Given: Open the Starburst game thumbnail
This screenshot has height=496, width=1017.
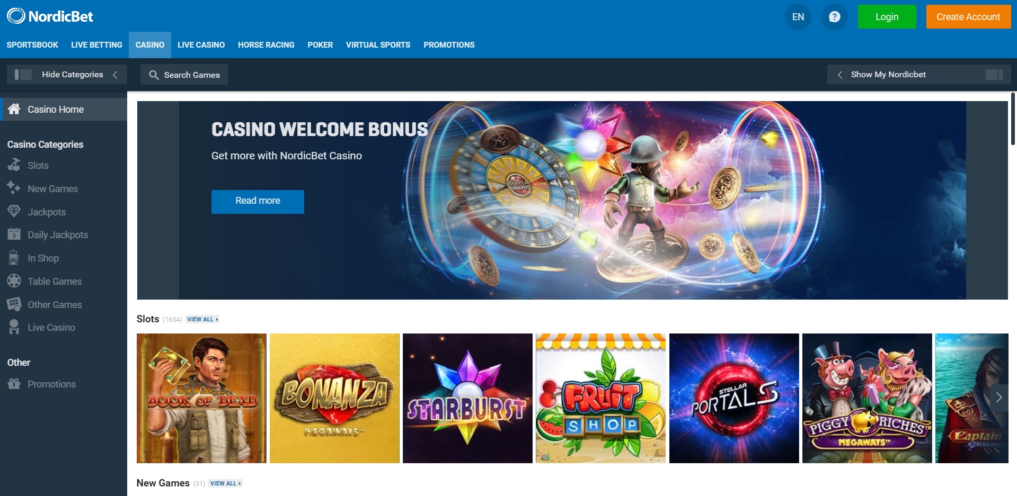Looking at the screenshot, I should coord(467,398).
